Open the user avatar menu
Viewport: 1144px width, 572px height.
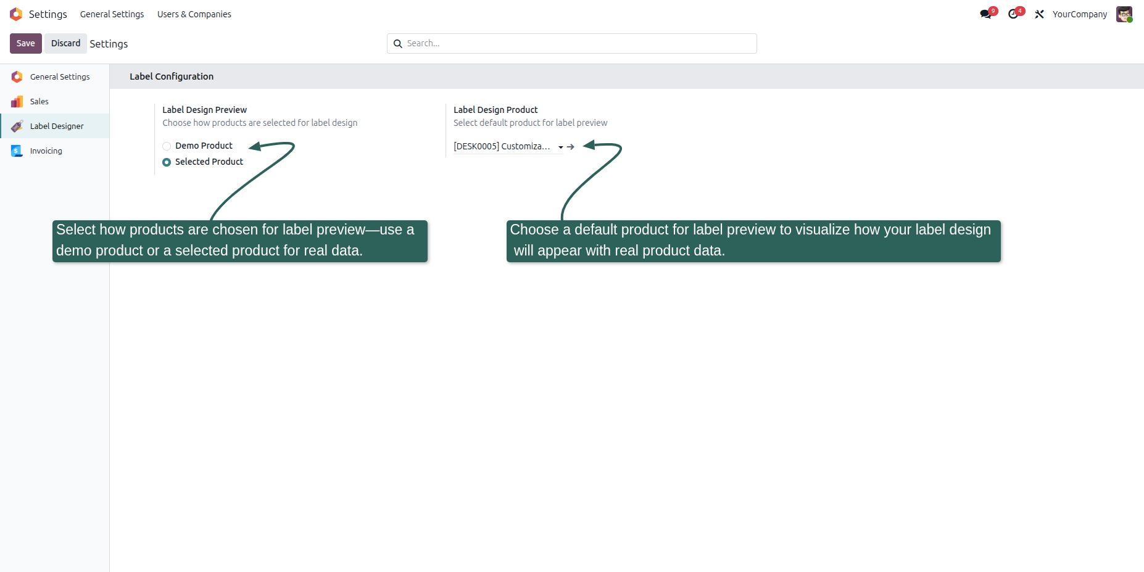(1124, 14)
